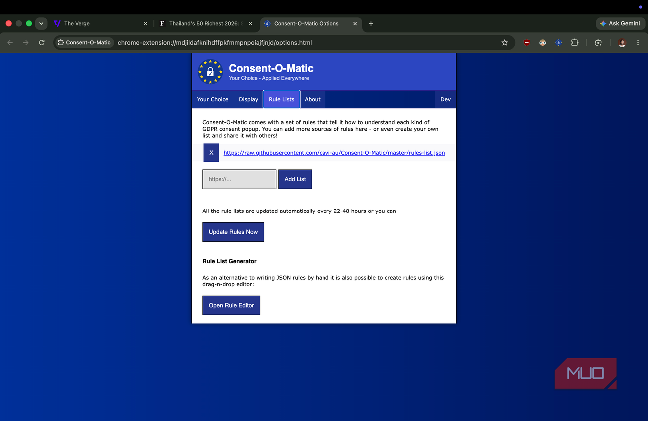Click the Consent-O-Matic padlock logo
Viewport: 648px width, 421px height.
pyautogui.click(x=210, y=72)
